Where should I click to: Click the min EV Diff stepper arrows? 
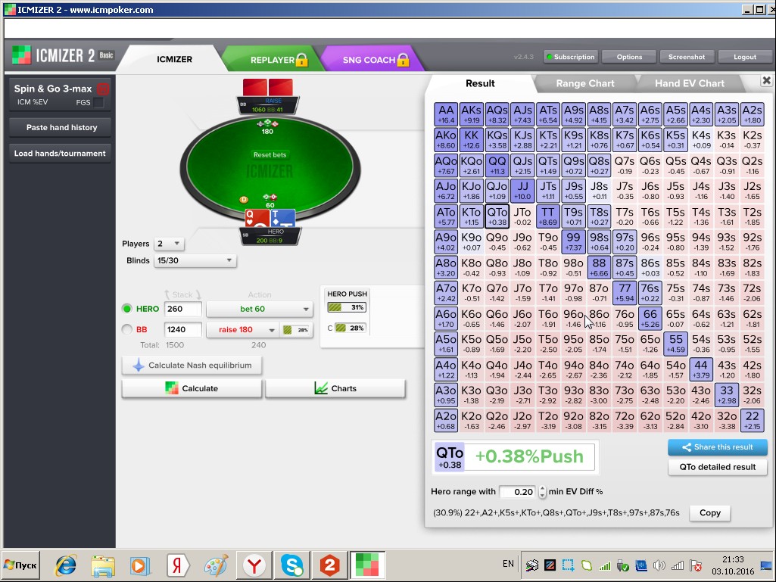(542, 491)
